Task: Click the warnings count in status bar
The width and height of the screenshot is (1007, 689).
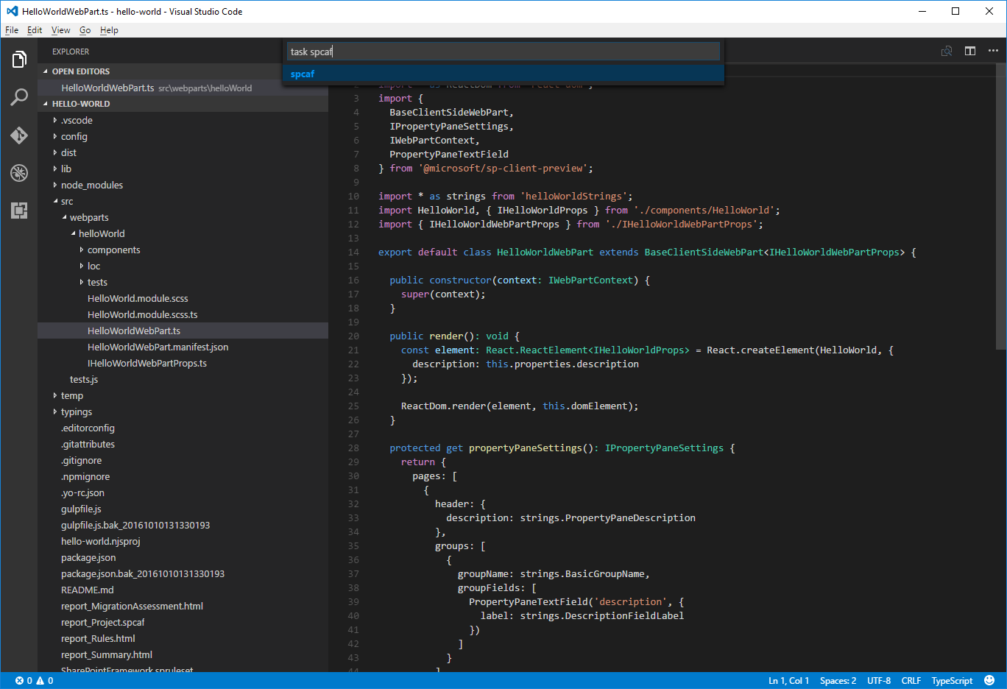Action: coord(45,681)
